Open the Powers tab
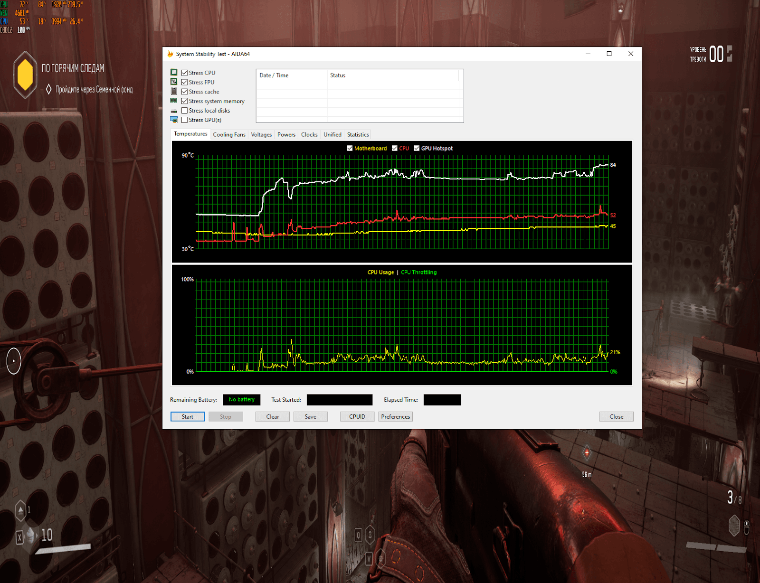This screenshot has width=760, height=583. coord(286,135)
